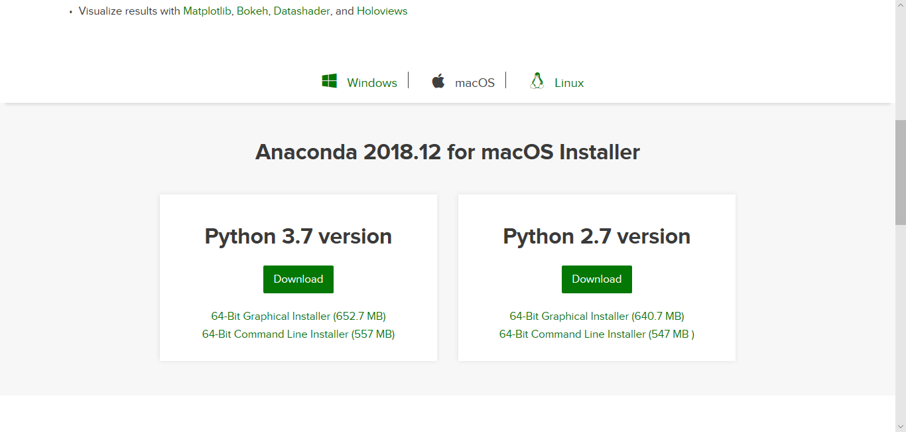Get the Python 3.7 64-Bit Command Line Installer
The height and width of the screenshot is (432, 906).
coord(298,334)
